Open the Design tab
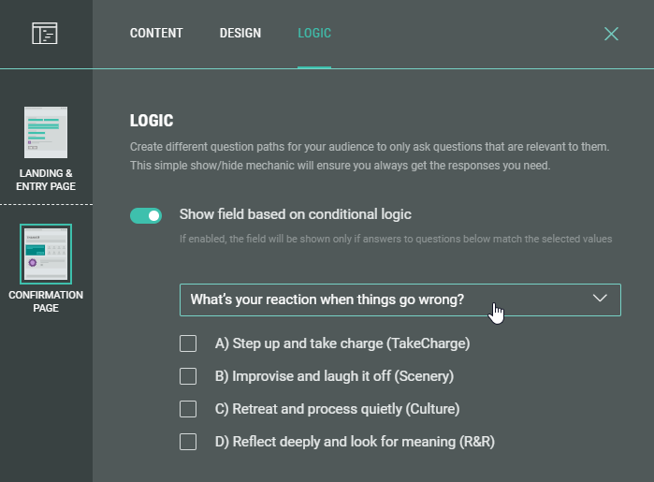The height and width of the screenshot is (482, 654). [x=240, y=34]
